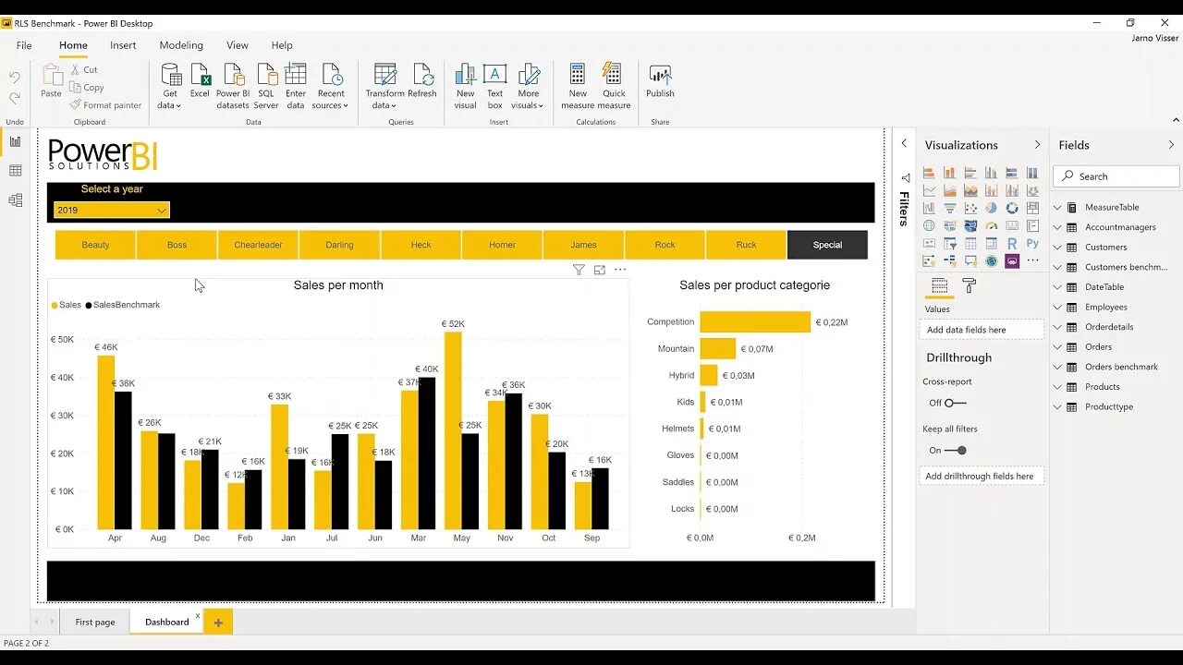Click the filter icon above the chart
This screenshot has height=665, width=1183.
[x=579, y=270]
